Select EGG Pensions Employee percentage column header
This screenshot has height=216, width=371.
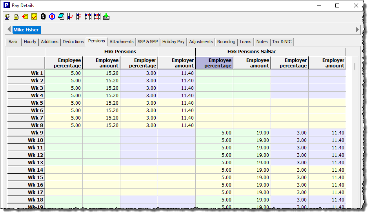coord(64,63)
